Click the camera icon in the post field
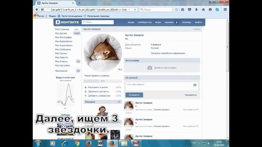 coord(195,85)
